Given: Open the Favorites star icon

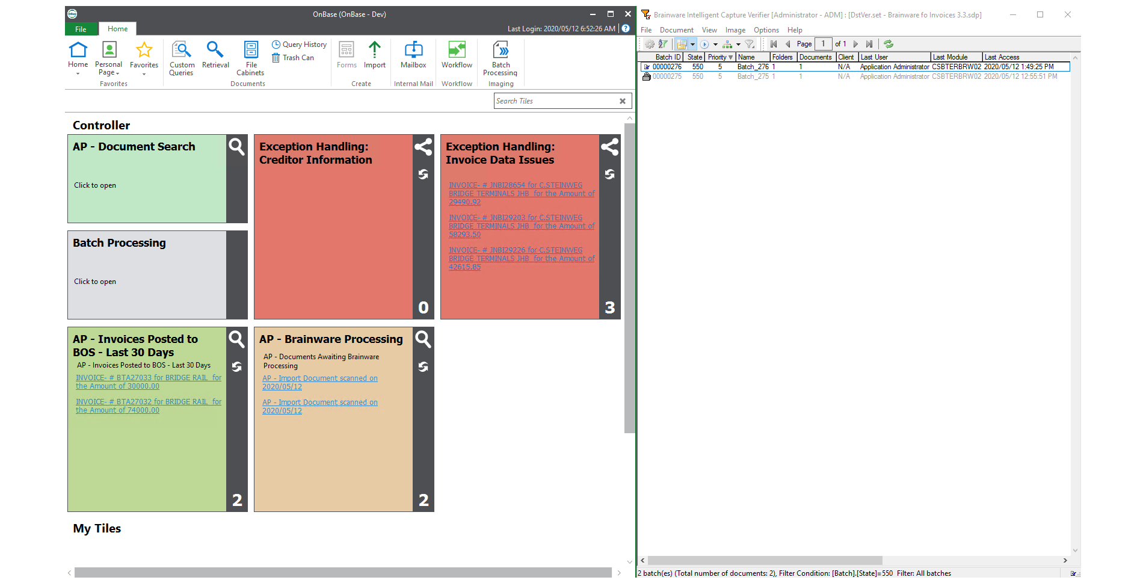Looking at the screenshot, I should tap(144, 49).
